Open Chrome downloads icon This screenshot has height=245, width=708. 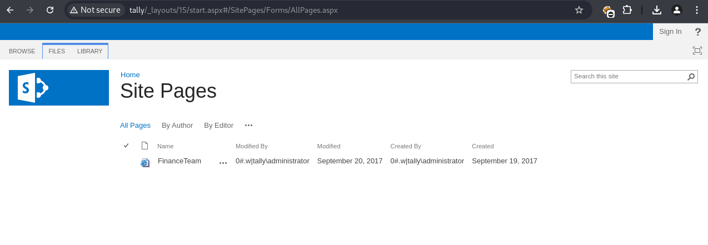point(656,10)
